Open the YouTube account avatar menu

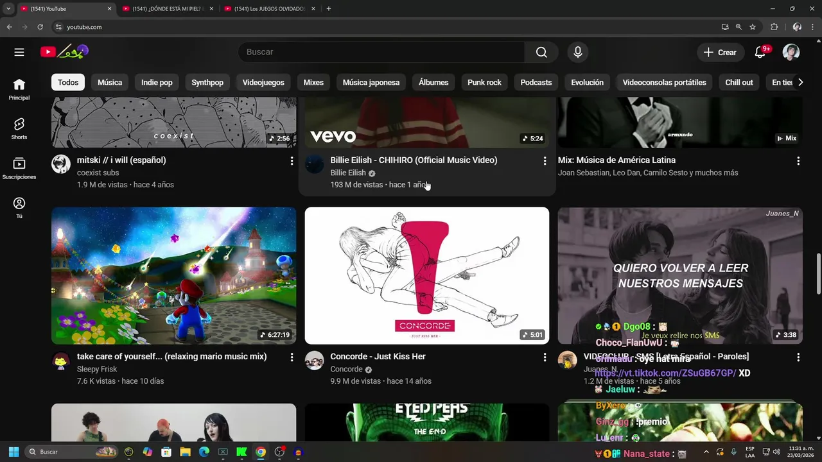point(791,53)
